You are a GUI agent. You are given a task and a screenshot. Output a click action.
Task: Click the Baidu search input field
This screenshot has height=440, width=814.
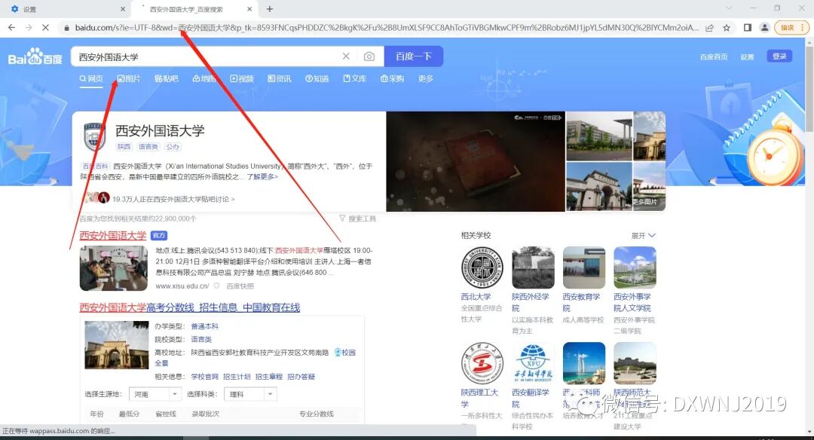pyautogui.click(x=208, y=57)
